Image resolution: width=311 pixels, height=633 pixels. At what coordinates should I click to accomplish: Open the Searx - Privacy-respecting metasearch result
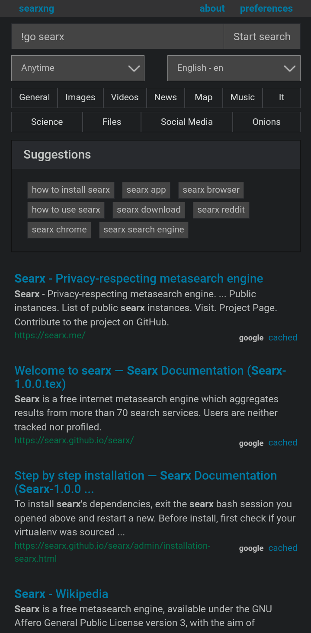[139, 278]
